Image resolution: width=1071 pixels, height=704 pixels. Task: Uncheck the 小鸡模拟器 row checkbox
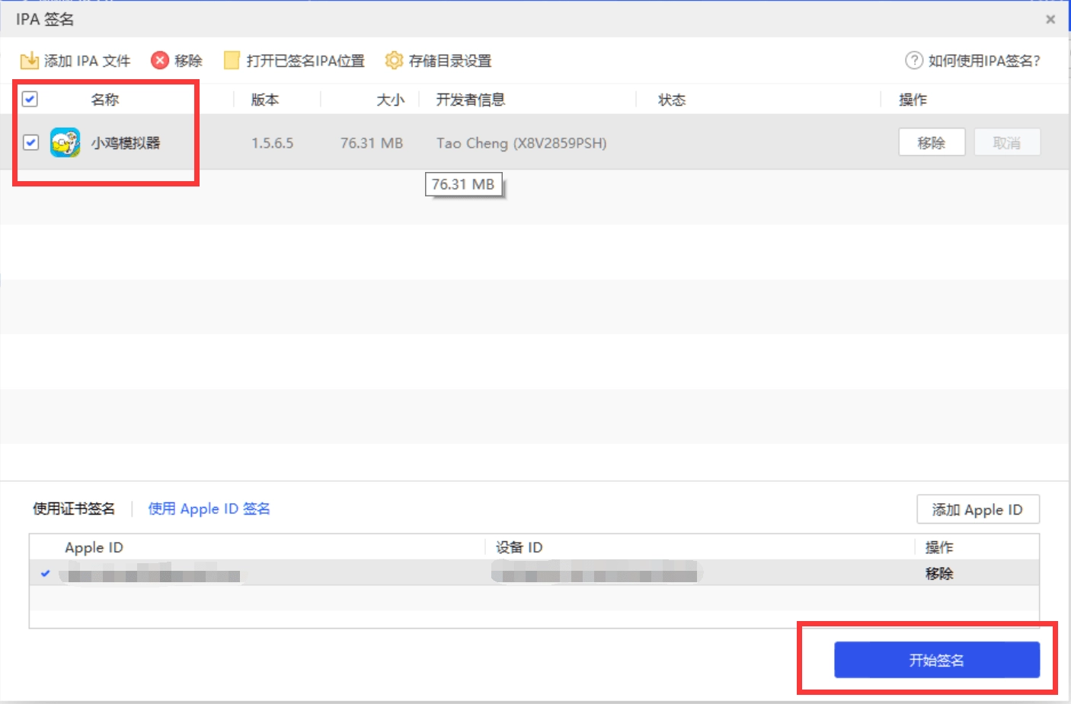pos(30,142)
